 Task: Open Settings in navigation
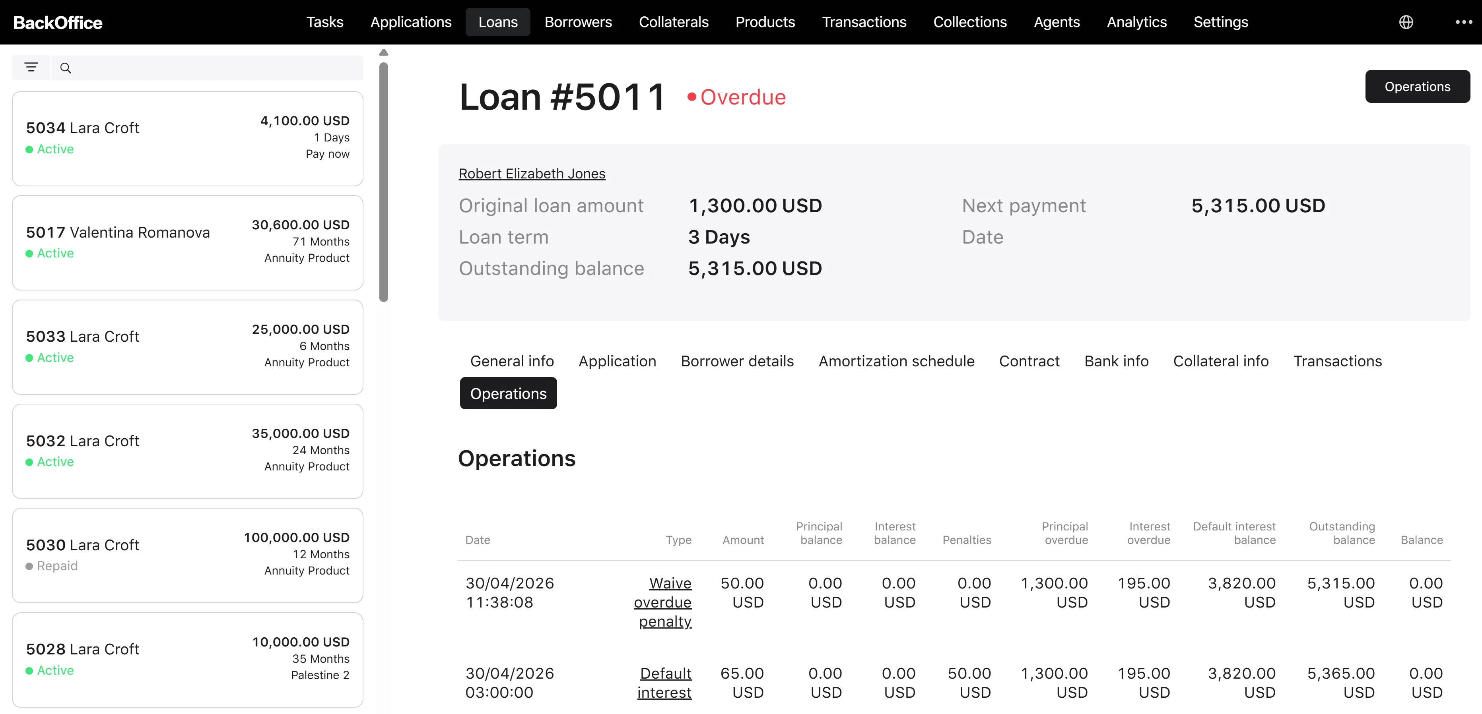1221,22
